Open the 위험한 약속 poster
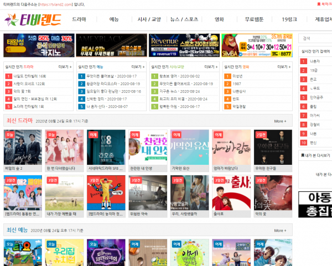Screen dimensions: 332x266 coord(148,193)
